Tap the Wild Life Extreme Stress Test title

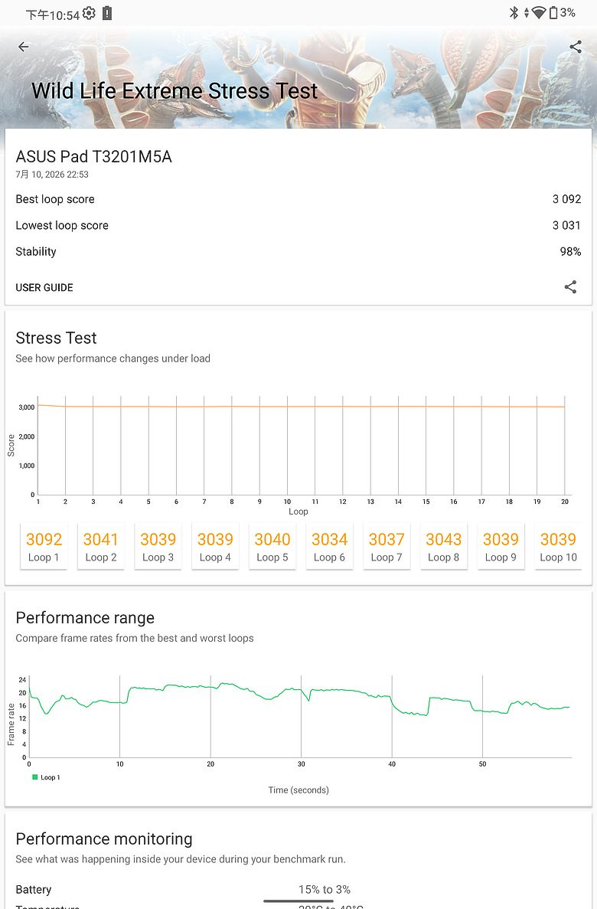click(175, 91)
